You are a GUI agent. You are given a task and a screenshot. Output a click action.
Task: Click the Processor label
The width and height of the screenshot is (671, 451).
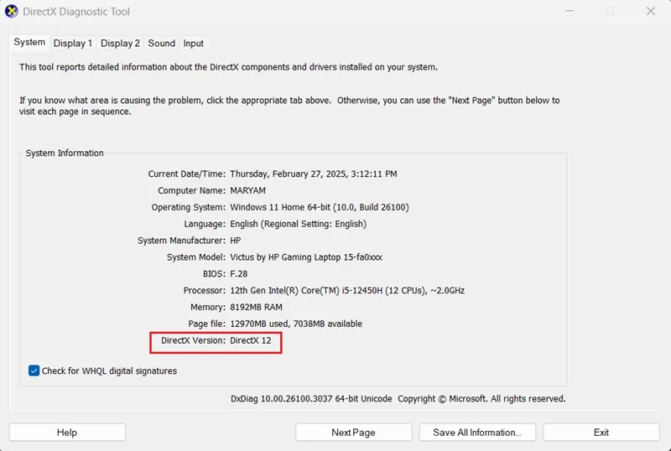coord(204,291)
